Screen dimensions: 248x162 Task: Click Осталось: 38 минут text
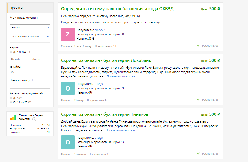point(73,100)
